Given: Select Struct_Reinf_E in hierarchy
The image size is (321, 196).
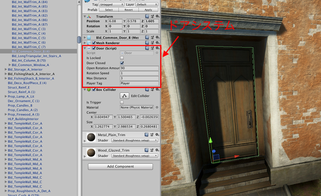Looking at the screenshot, I should tap(18, 88).
